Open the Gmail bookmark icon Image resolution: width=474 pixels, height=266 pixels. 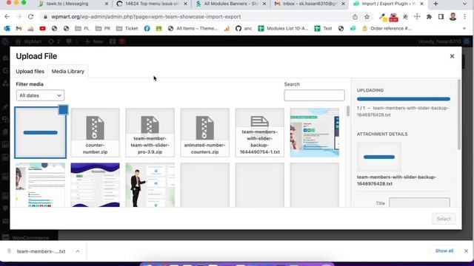pos(19,28)
